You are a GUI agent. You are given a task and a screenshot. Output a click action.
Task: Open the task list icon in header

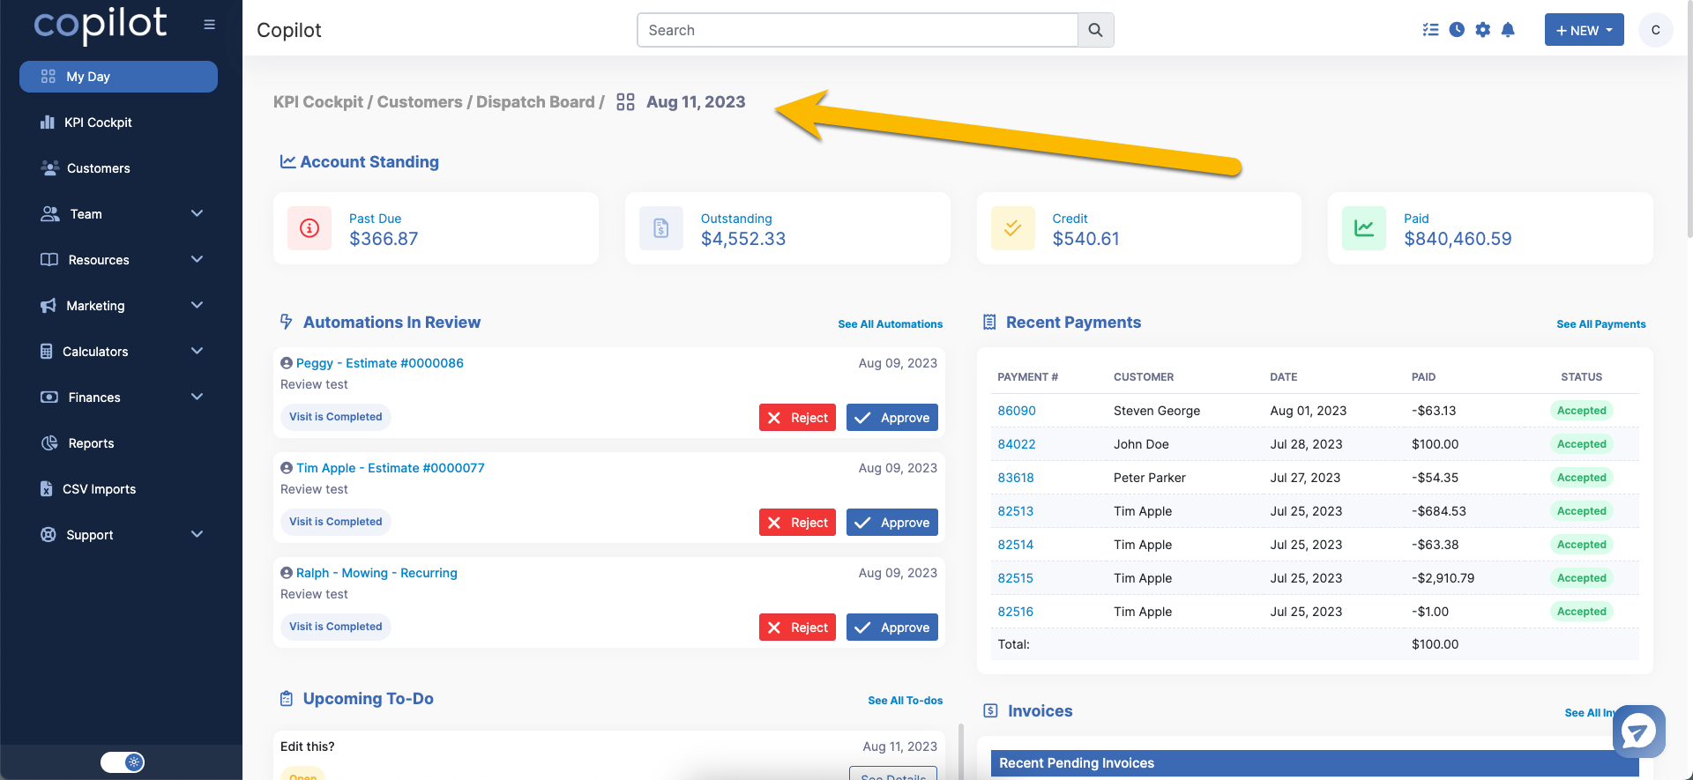[1430, 30]
